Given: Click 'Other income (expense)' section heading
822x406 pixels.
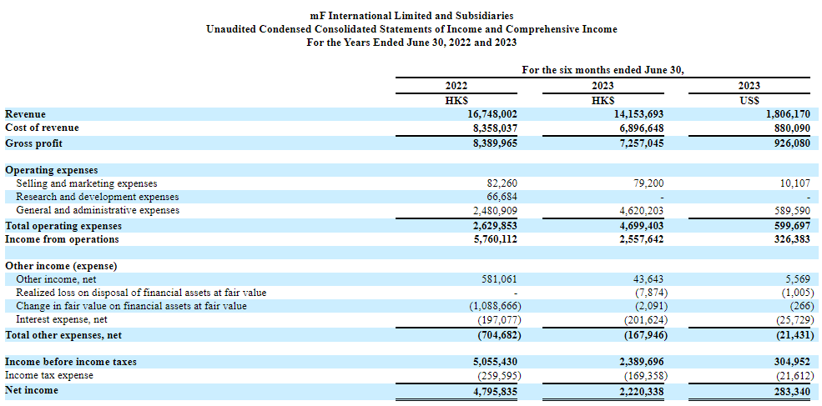Looking at the screenshot, I should 61,266.
